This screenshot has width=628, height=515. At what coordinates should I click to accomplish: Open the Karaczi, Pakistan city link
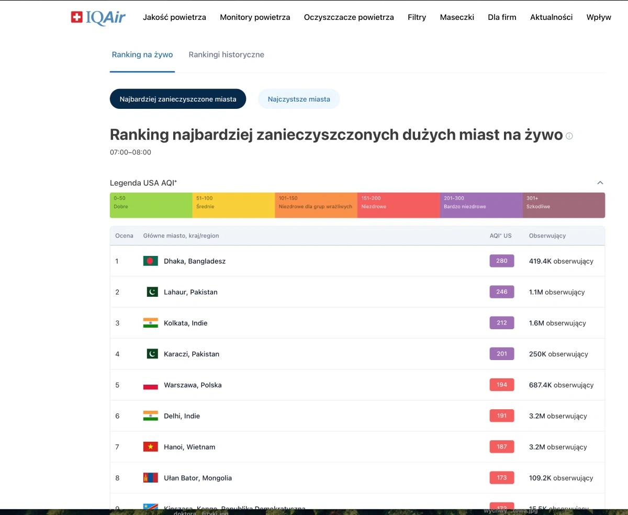pos(192,354)
